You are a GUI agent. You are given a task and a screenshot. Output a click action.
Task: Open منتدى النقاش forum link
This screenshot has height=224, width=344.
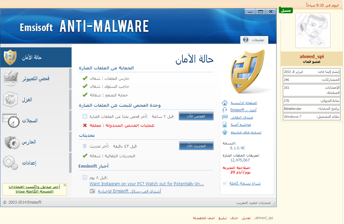pos(242,118)
